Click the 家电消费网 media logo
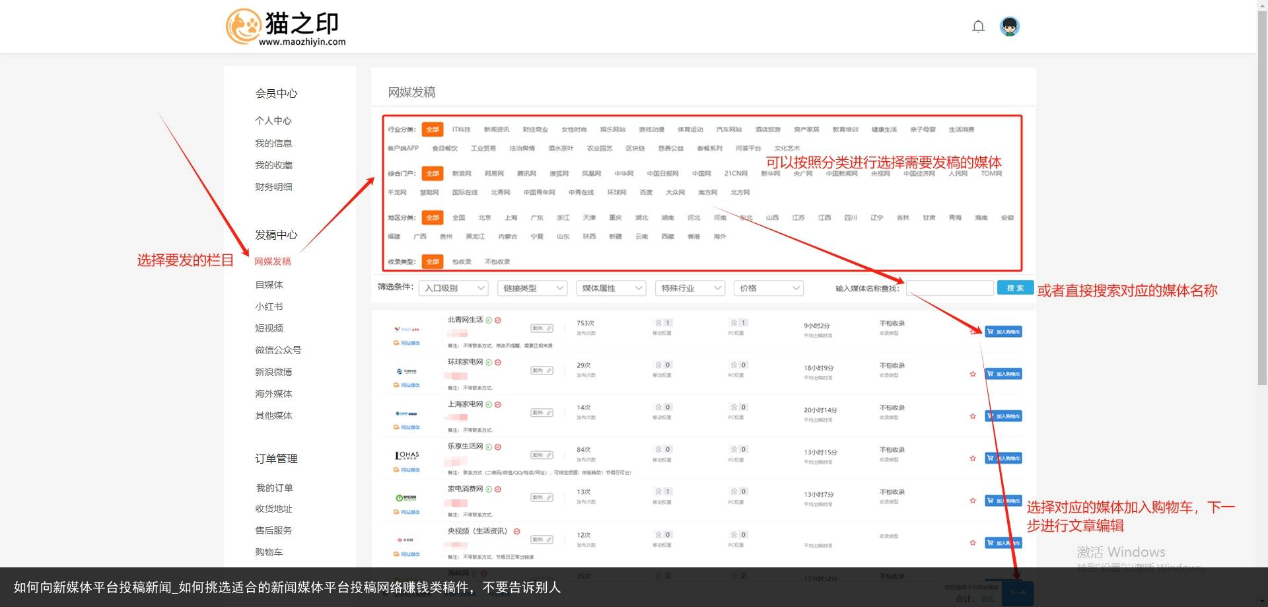1268x607 pixels. (x=407, y=498)
